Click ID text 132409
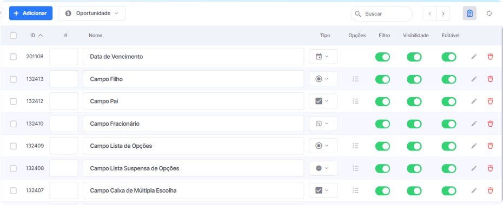 pos(35,146)
